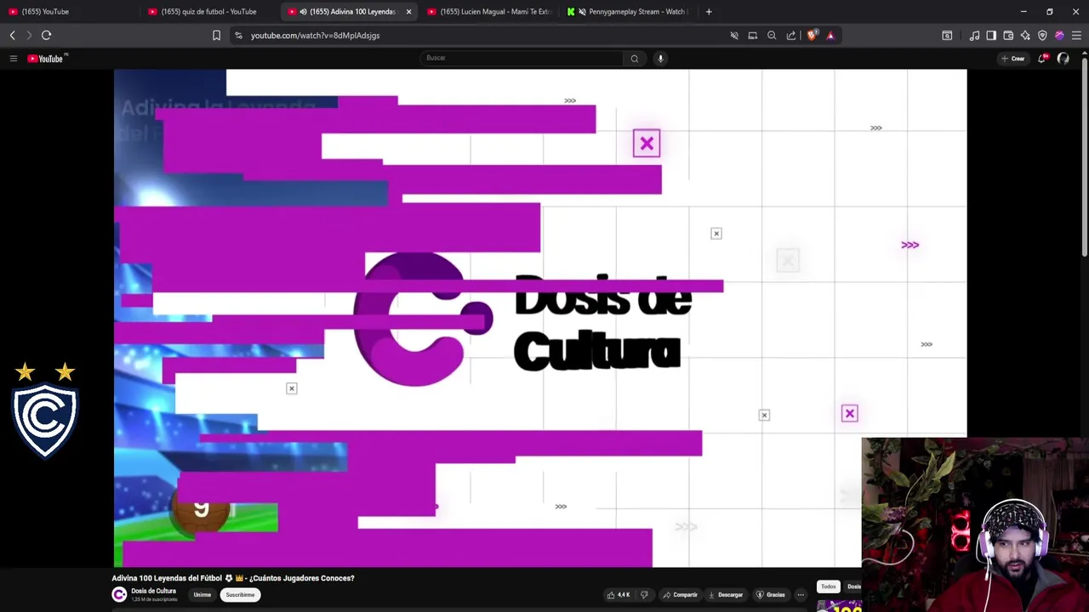
Task: Open the browser main menu
Action: coord(1076,35)
